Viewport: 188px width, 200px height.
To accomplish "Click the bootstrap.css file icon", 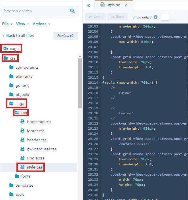I will tap(23, 122).
